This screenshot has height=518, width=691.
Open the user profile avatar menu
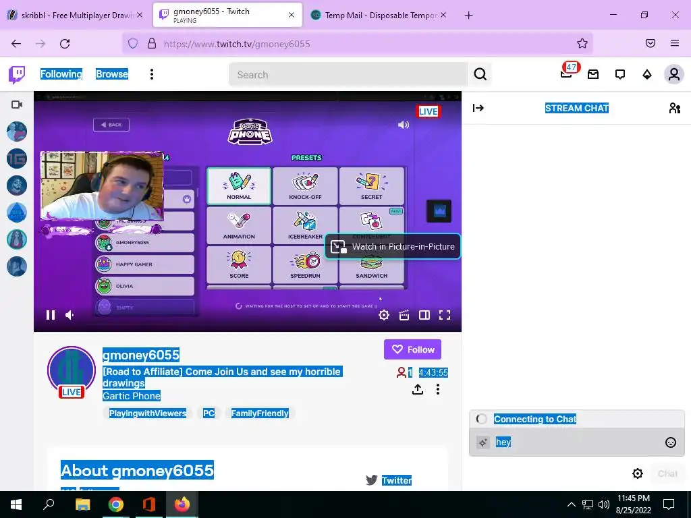coord(674,74)
